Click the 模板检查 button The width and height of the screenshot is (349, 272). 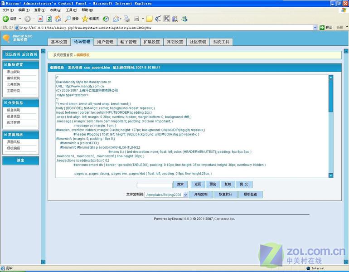click(x=250, y=194)
